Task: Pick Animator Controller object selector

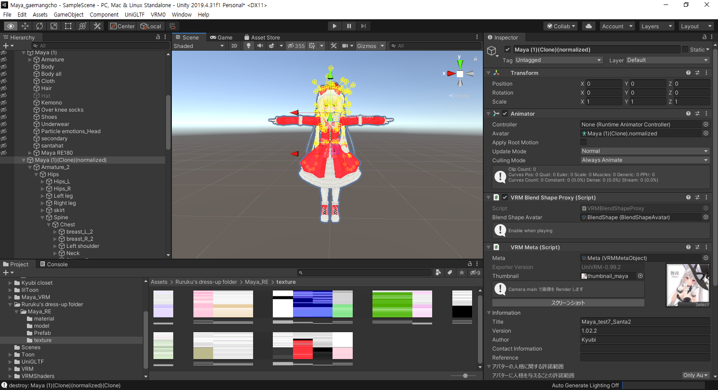Action: (706, 124)
